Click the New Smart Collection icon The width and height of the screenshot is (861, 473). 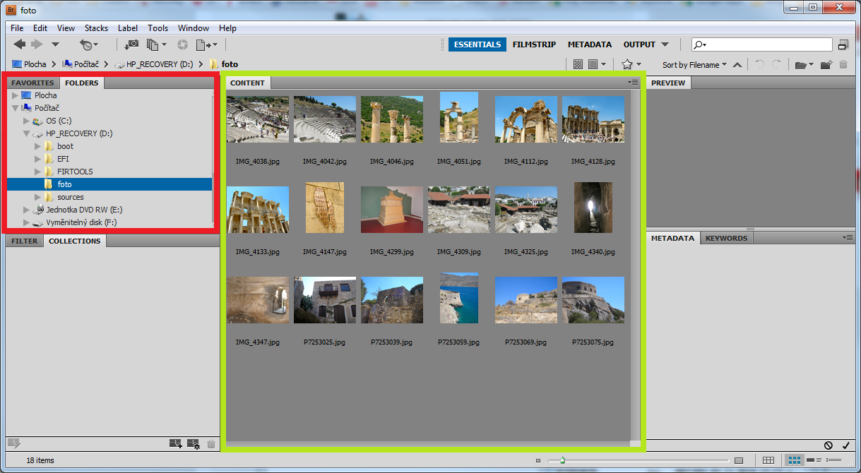193,444
